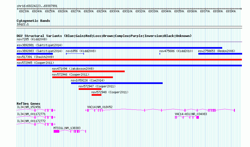Select the esv3892883 (Suktitipat2014) blue bar
250x147 pixels.
[35, 54]
